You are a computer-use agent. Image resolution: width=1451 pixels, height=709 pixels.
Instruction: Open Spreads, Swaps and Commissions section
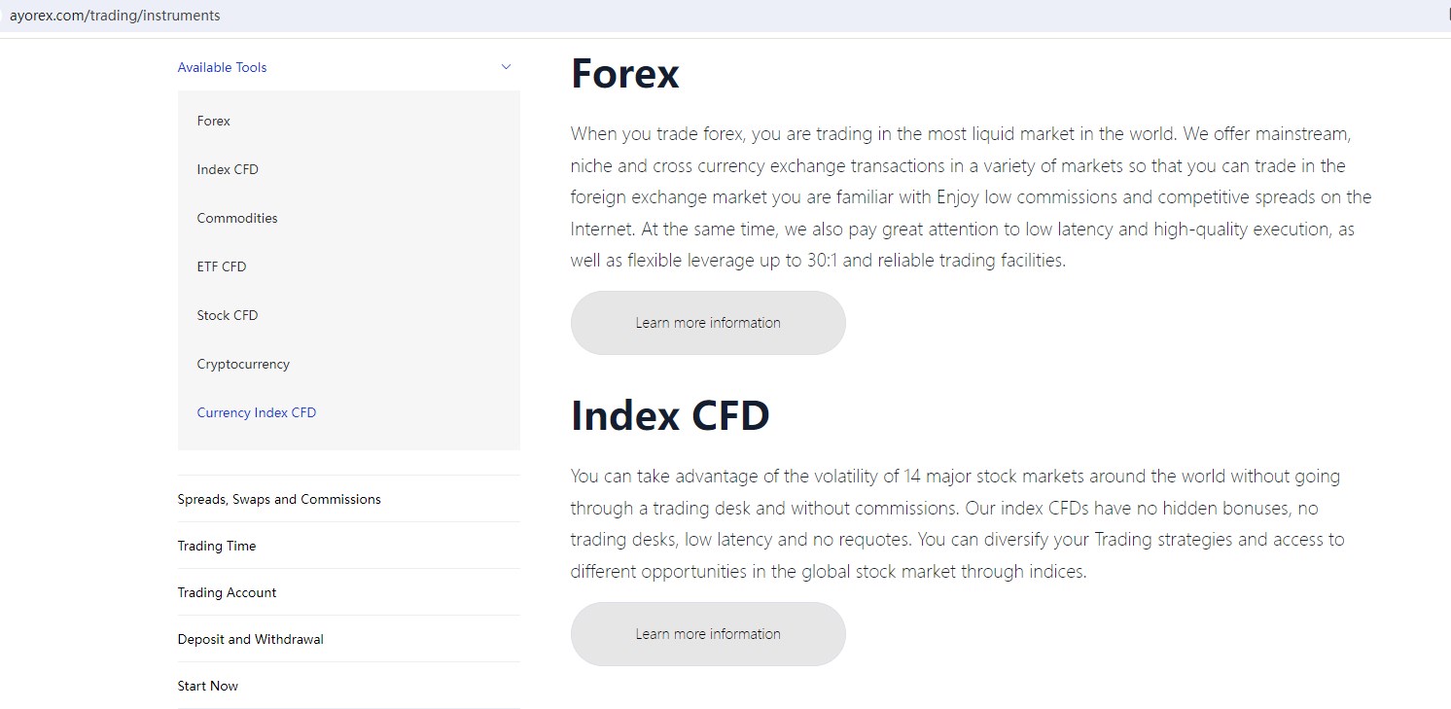click(x=279, y=499)
